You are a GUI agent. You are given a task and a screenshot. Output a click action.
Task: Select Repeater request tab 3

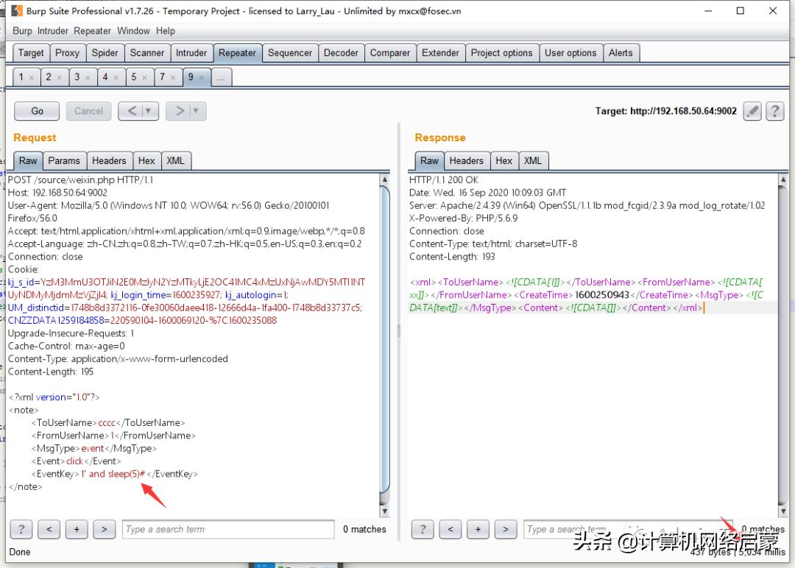[77, 77]
